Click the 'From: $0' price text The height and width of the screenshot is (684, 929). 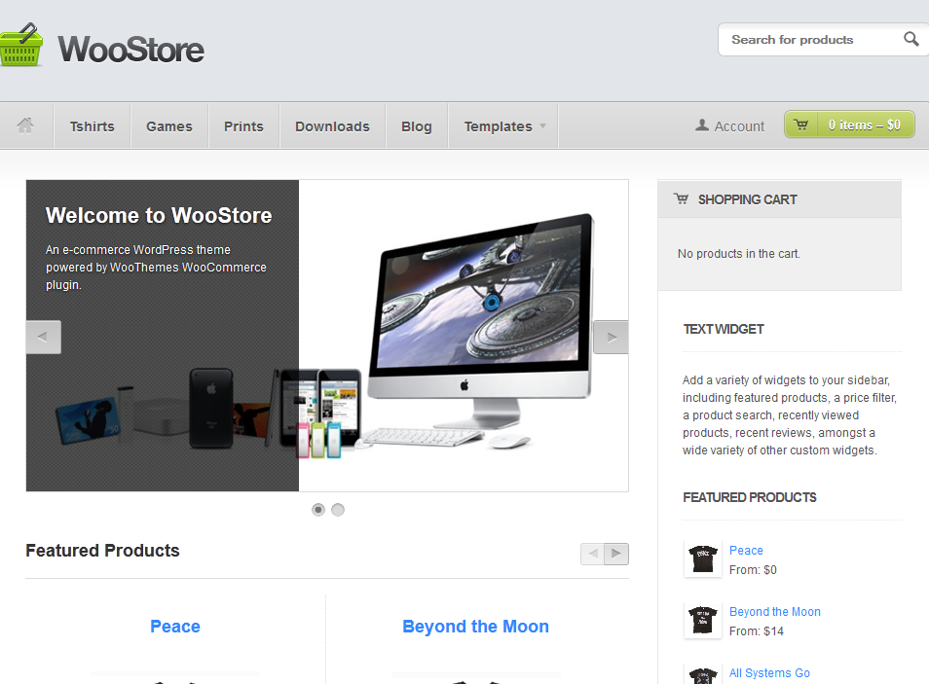[x=753, y=570]
